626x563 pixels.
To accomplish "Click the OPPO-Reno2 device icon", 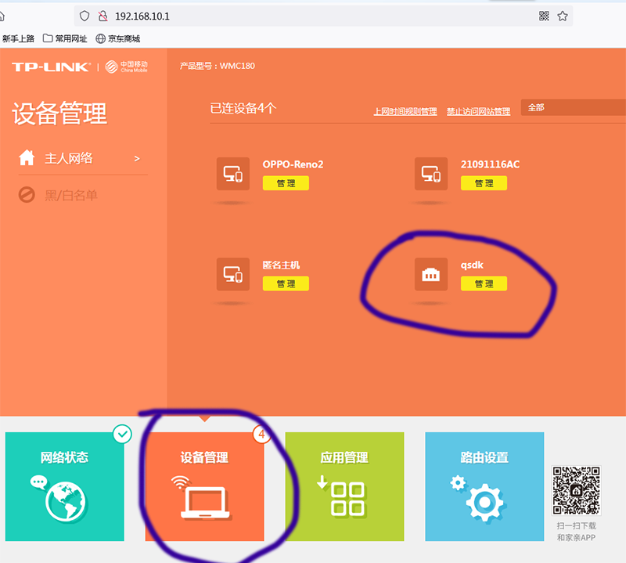I will 232,173.
